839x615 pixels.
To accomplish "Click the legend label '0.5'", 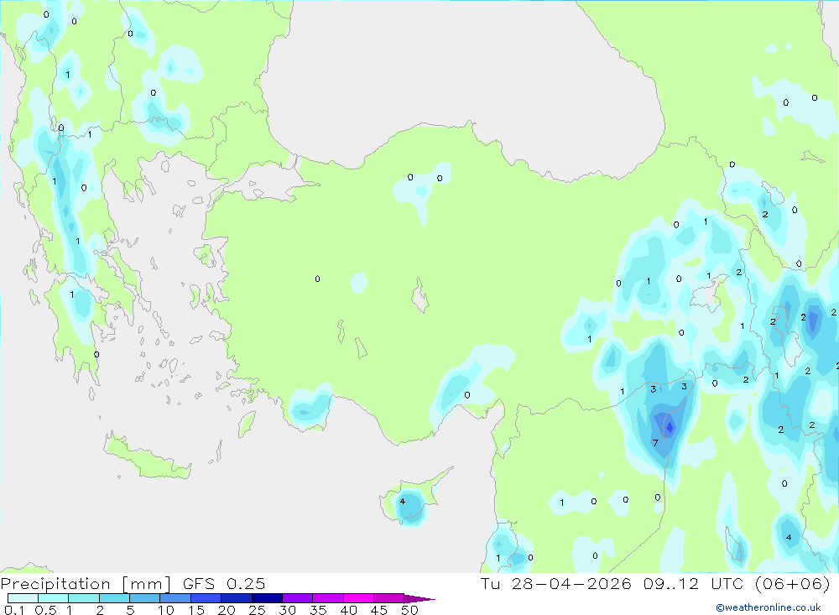I will click(45, 610).
